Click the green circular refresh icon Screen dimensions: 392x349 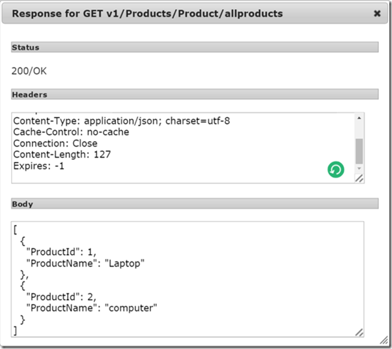tap(335, 170)
